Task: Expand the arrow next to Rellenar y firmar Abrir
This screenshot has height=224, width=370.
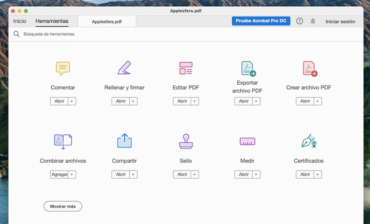Action: pos(133,101)
